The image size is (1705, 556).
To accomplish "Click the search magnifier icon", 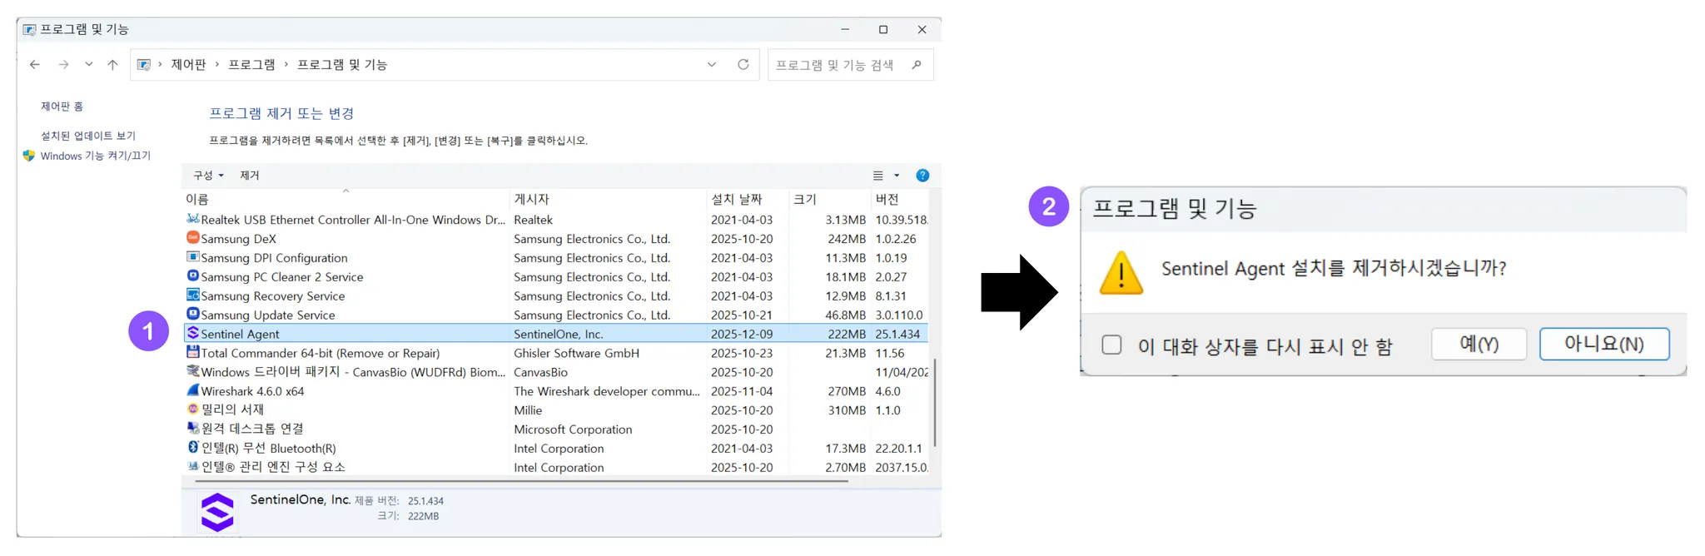I will [x=917, y=64].
